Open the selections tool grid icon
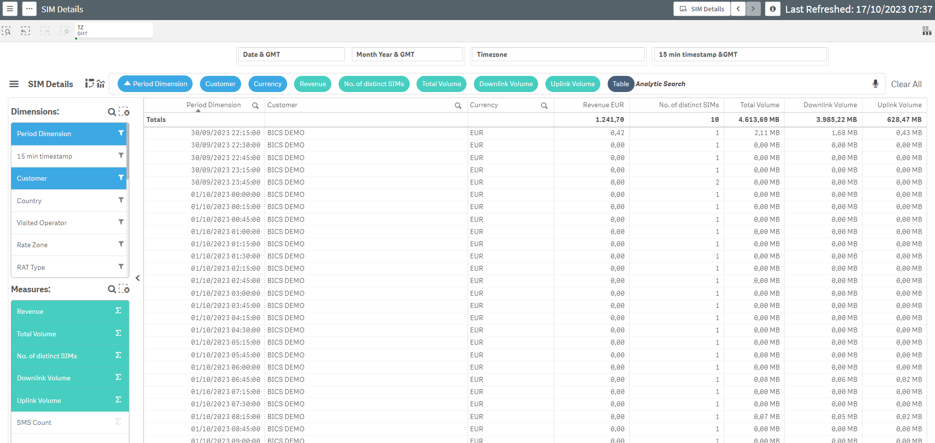 [926, 31]
